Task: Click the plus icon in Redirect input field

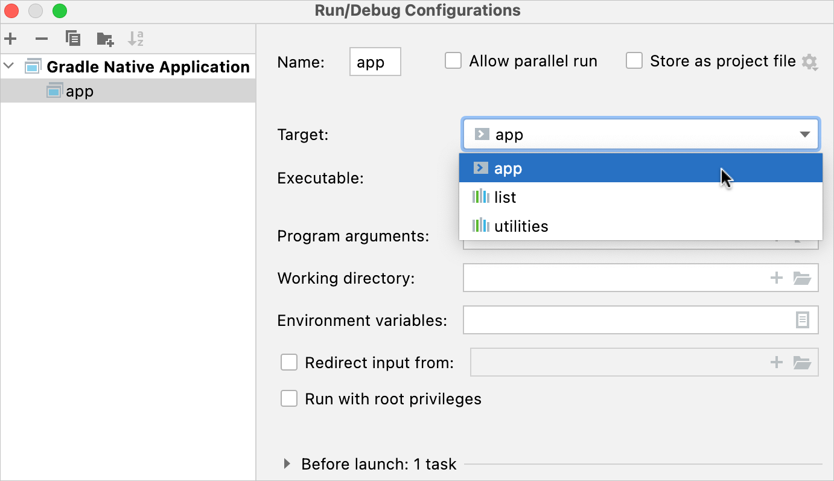Action: tap(777, 362)
